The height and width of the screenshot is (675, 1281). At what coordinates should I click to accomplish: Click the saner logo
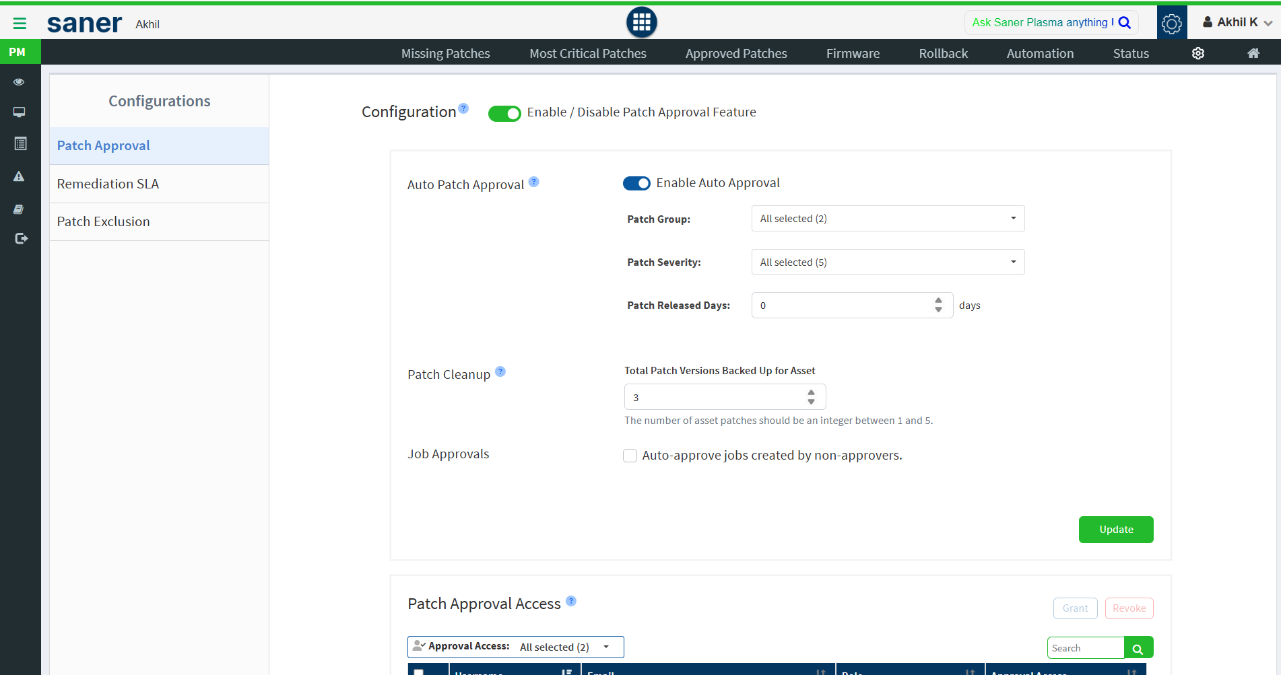click(84, 24)
